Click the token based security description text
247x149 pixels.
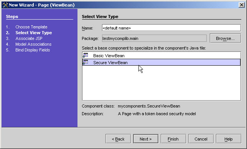[x=157, y=114]
